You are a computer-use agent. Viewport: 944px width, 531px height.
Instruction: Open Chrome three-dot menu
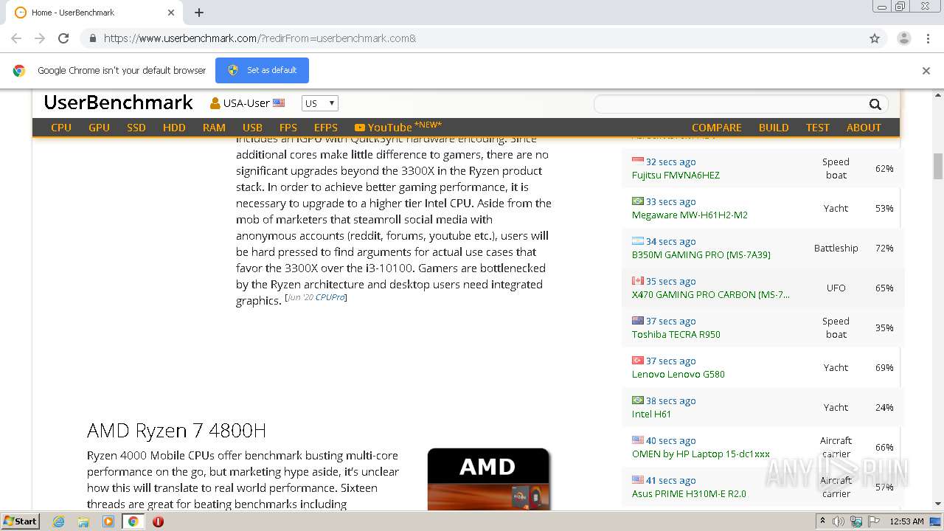(928, 38)
